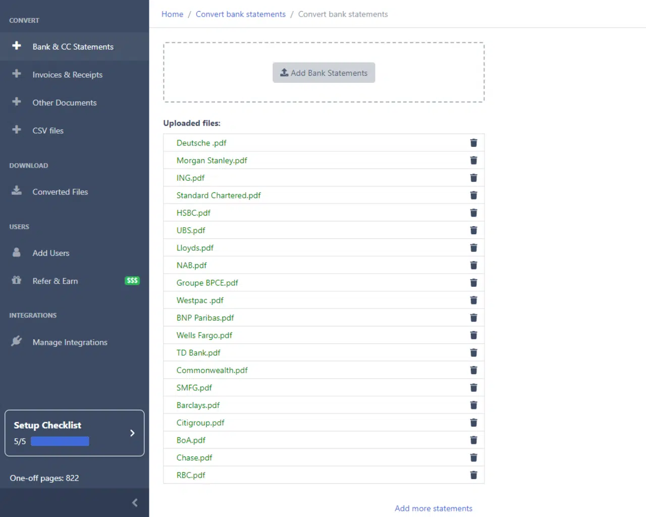Open Converted Files using the download icon
Viewport: 646px width, 517px height.
tap(17, 191)
